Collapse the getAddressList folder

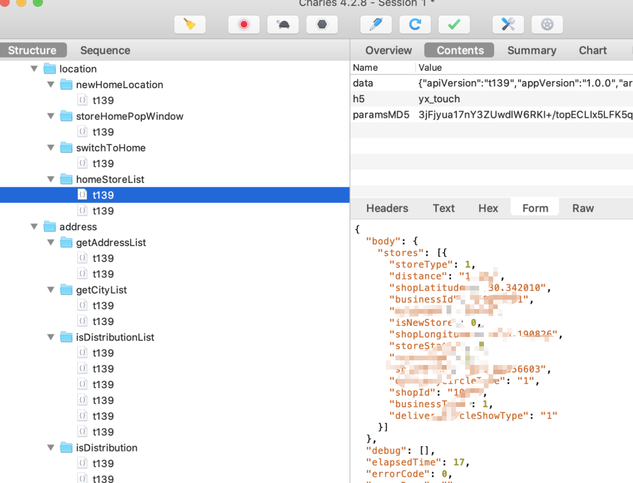(51, 243)
